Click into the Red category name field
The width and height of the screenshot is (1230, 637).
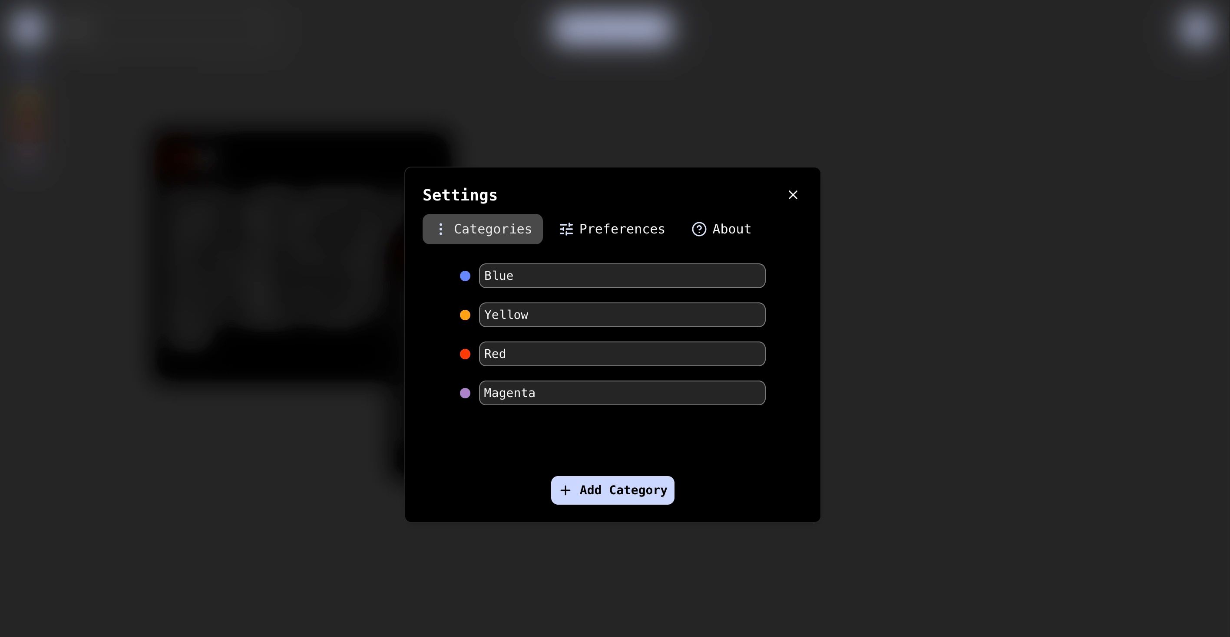click(x=622, y=354)
